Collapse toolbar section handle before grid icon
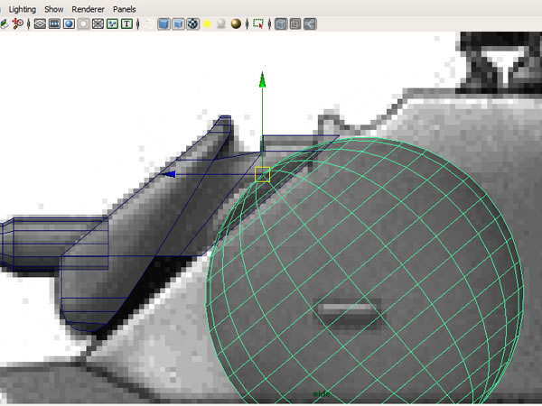Image resolution: width=542 pixels, height=406 pixels. click(x=28, y=23)
